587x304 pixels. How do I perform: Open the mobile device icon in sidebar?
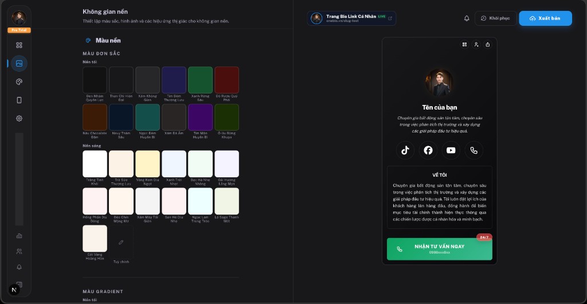point(19,100)
